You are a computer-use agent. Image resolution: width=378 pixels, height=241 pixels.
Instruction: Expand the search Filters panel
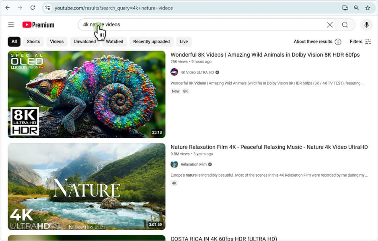[x=360, y=42]
